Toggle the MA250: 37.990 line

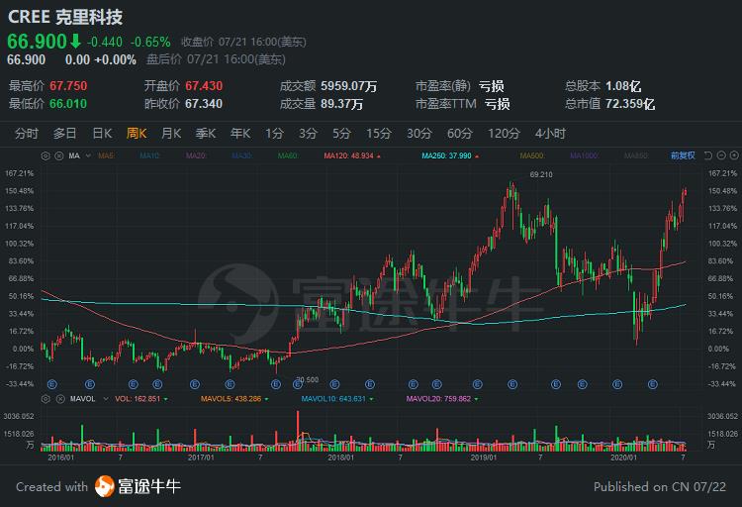(x=446, y=155)
